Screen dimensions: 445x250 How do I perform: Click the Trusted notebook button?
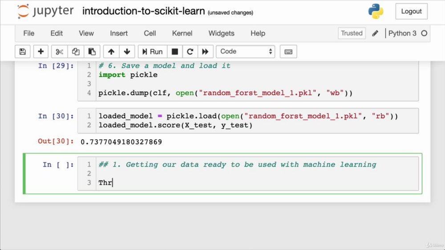[352, 33]
